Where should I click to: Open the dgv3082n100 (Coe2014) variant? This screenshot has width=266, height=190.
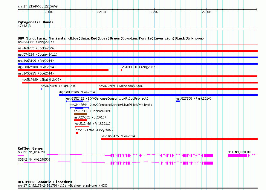pos(37,67)
